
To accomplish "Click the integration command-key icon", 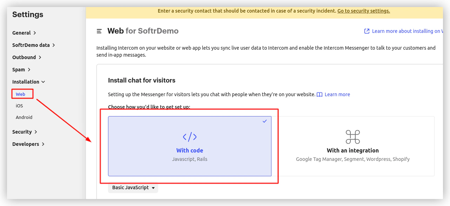I will [353, 137].
